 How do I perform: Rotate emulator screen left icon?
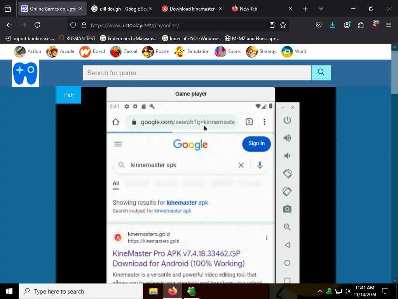pos(287,174)
